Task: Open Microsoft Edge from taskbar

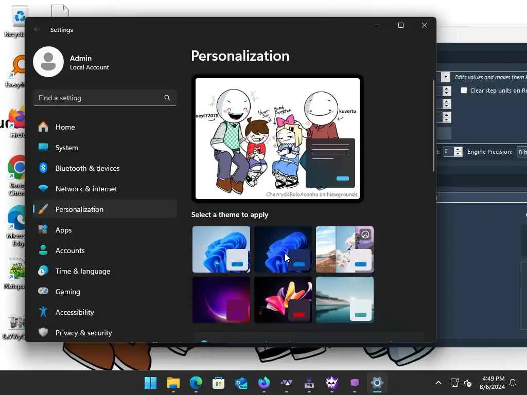Action: pyautogui.click(x=196, y=383)
